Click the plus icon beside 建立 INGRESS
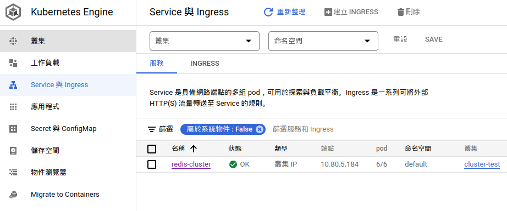507x211 pixels. 328,12
